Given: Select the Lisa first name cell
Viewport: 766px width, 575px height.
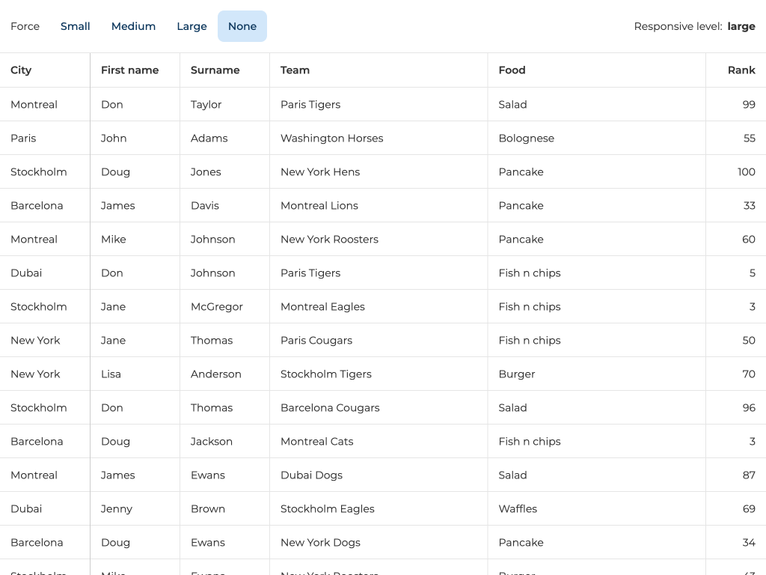Looking at the screenshot, I should pos(111,374).
